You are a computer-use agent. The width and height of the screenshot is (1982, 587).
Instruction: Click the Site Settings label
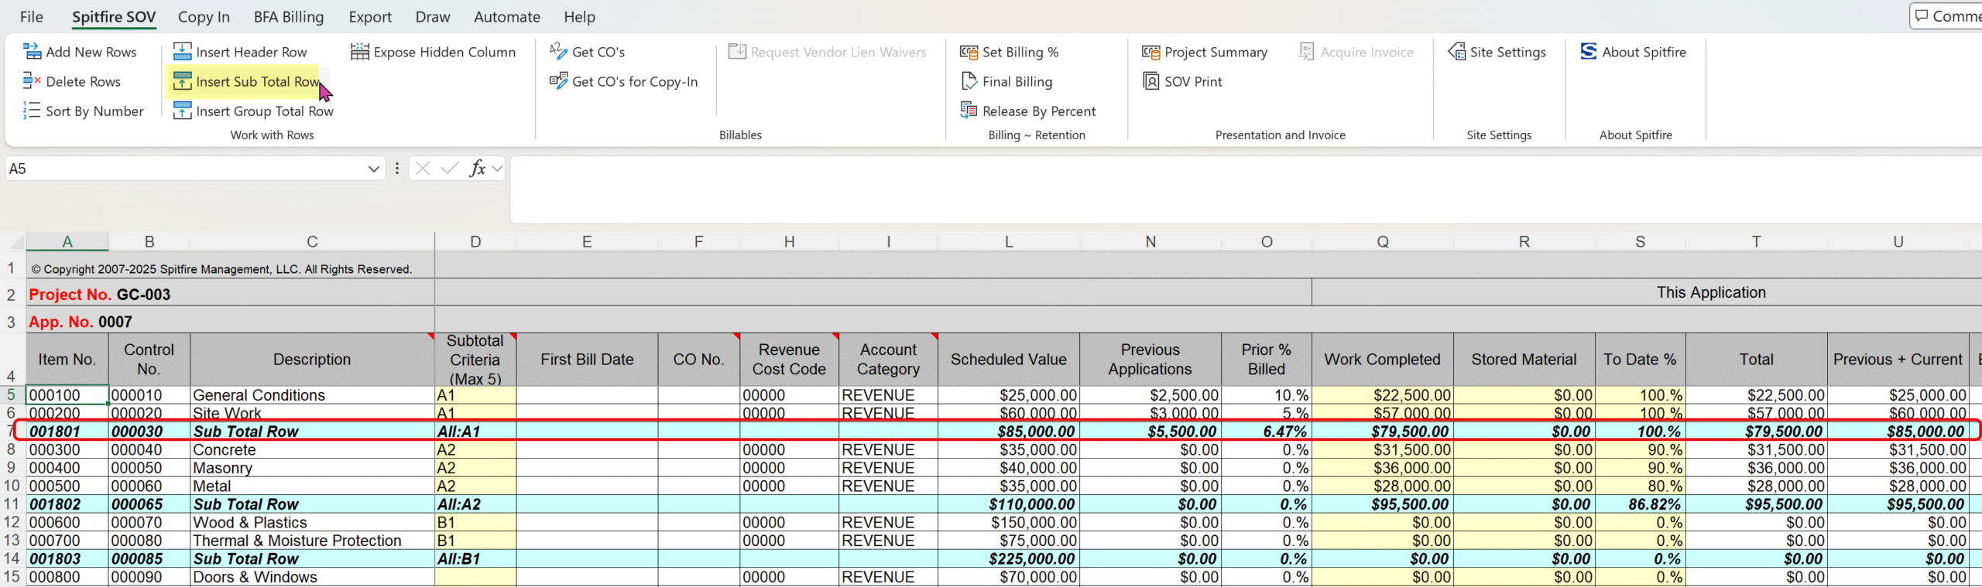(1507, 52)
